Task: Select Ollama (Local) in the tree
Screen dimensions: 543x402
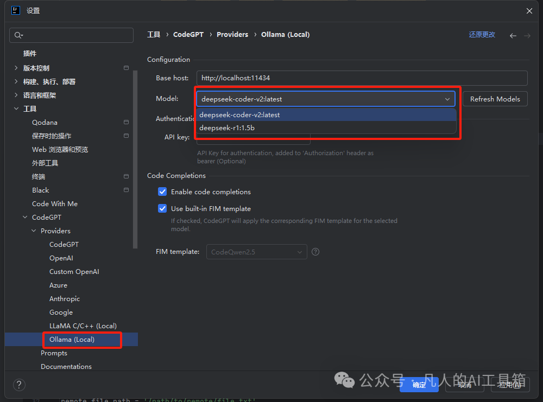Action: [72, 340]
